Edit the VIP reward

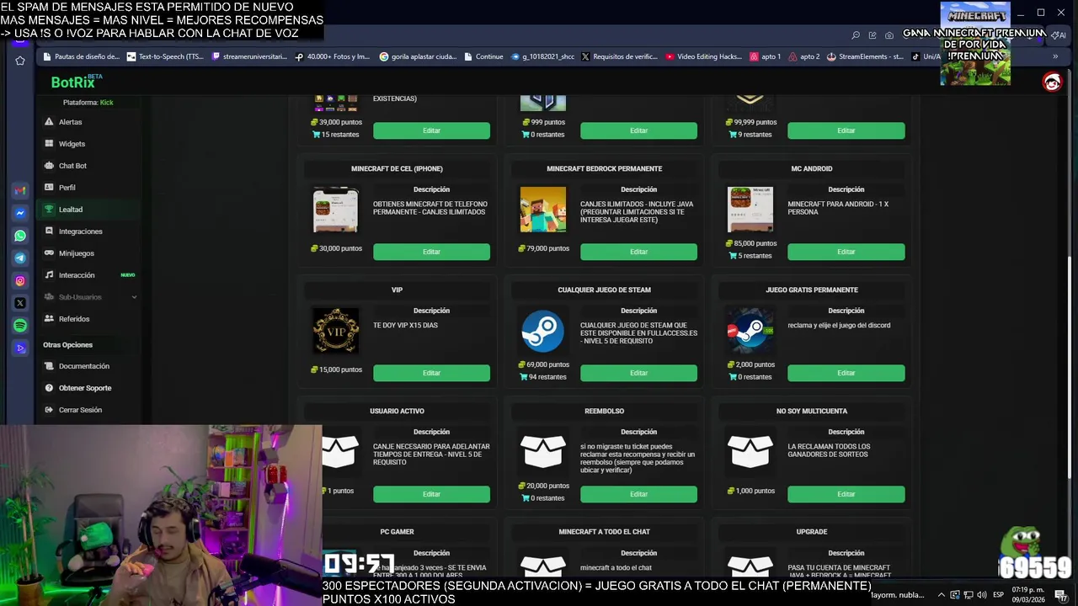click(431, 373)
